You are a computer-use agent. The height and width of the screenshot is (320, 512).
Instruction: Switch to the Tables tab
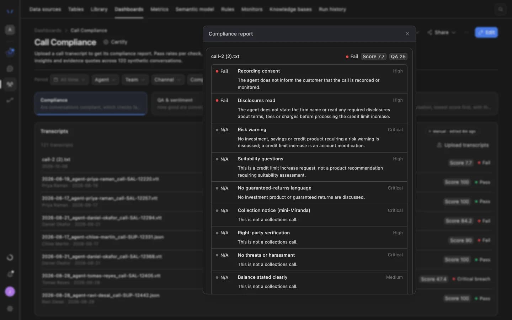tap(76, 9)
